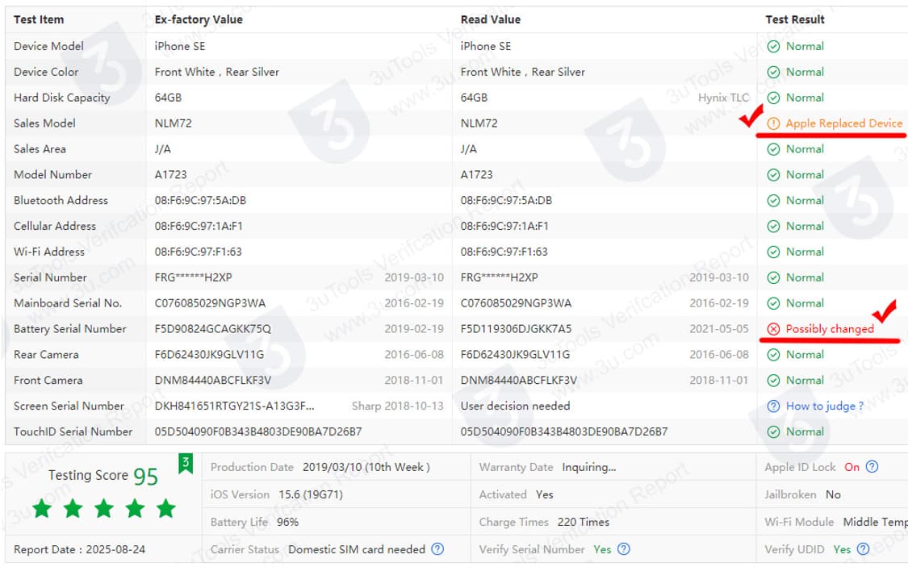The width and height of the screenshot is (908, 571).
Task: Click Production Date 2019/03/10 (10th Week) value
Action: pos(366,467)
